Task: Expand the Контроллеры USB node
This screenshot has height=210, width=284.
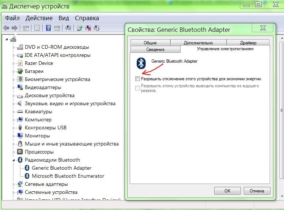Action: pos(14,128)
